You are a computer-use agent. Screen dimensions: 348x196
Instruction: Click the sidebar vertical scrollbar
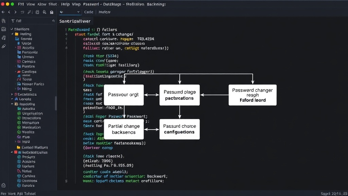click(x=56, y=103)
